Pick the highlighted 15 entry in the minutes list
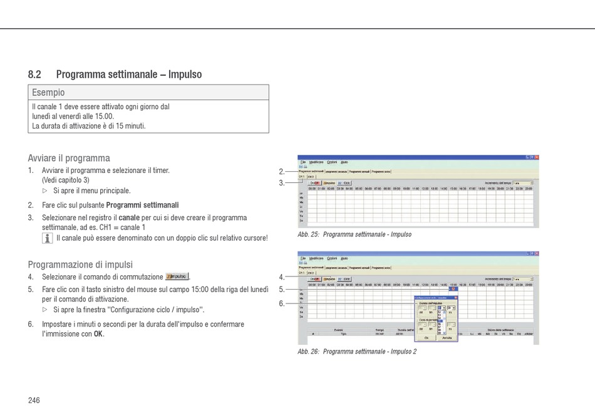Viewport: 595px width, 420px height. click(440, 321)
